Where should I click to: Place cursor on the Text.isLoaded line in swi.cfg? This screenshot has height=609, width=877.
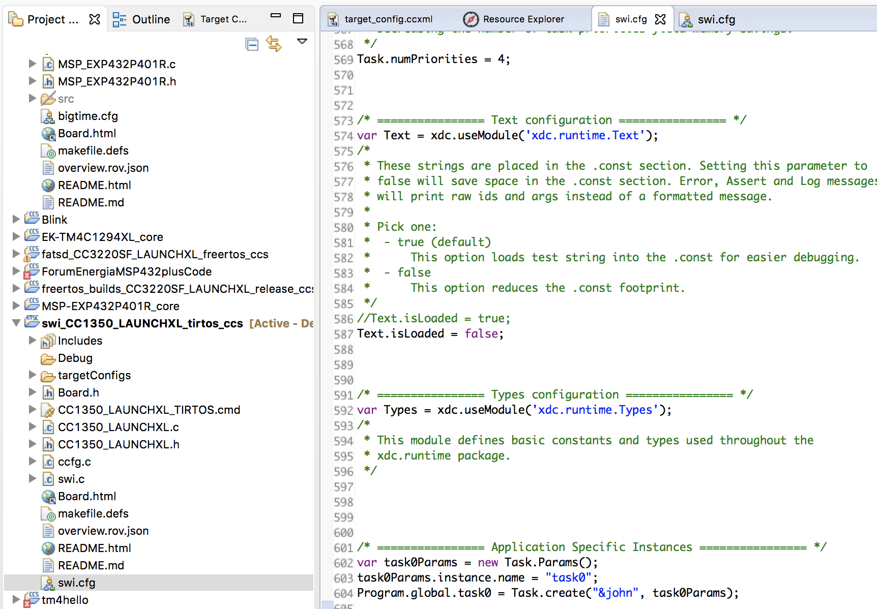[430, 333]
